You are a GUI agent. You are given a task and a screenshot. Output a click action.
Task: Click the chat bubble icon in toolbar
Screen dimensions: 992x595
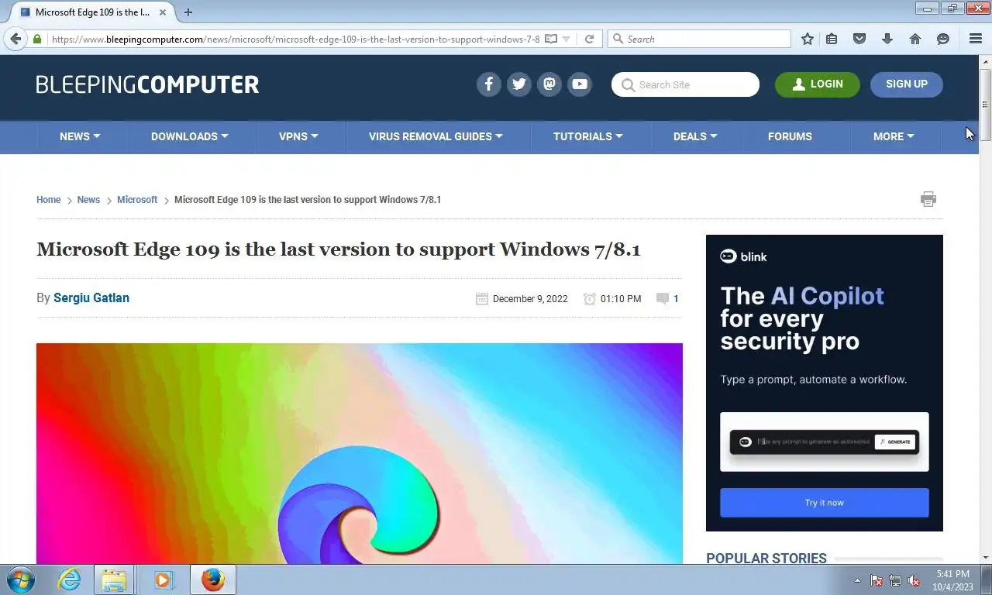pos(943,39)
